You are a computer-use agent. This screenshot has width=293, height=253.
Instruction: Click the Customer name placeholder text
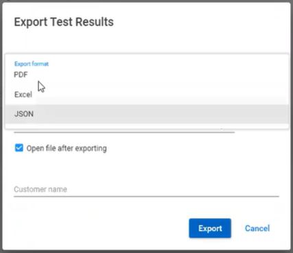[40, 189]
